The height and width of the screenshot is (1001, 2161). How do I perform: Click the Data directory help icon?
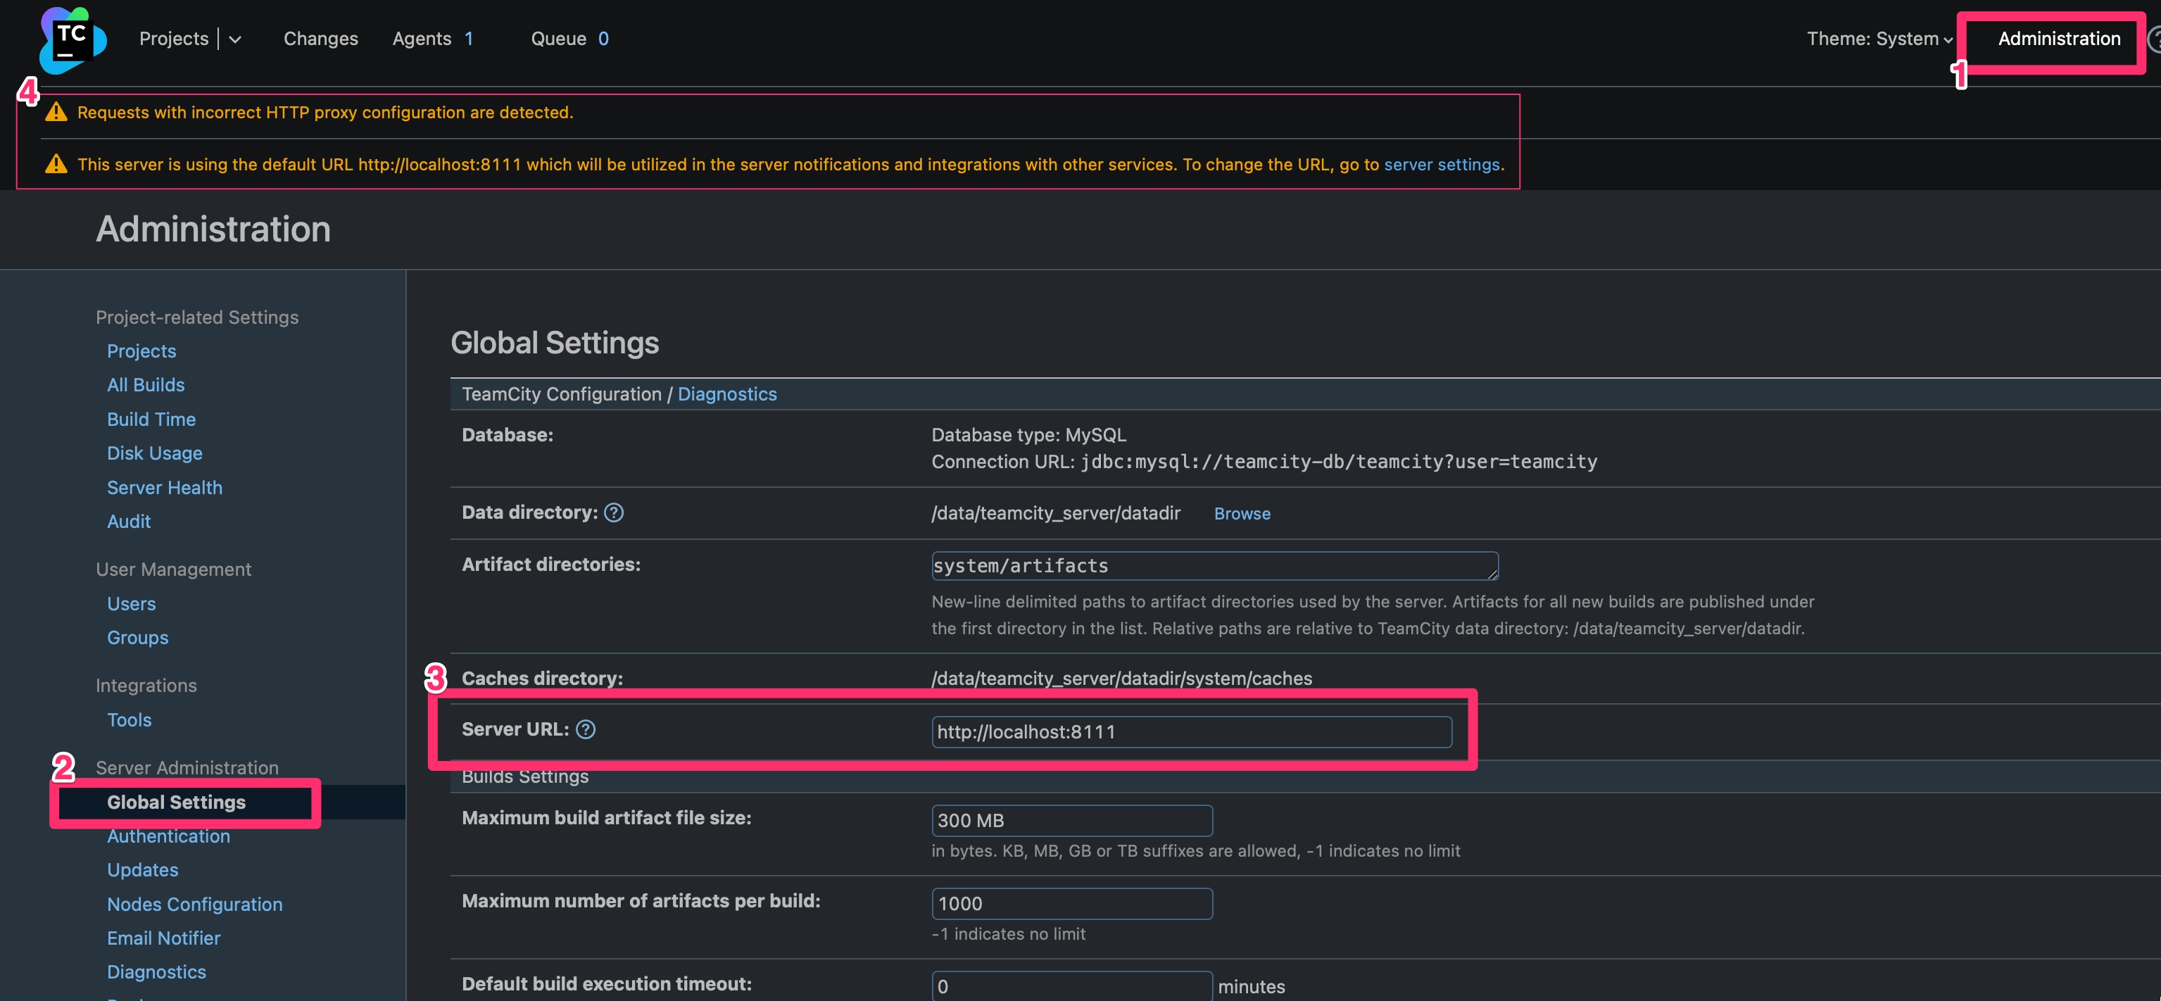[613, 512]
